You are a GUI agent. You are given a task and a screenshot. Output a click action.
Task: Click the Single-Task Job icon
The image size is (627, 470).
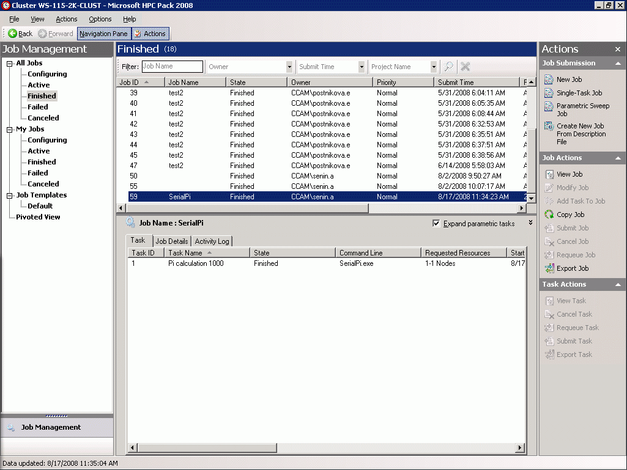pos(549,93)
